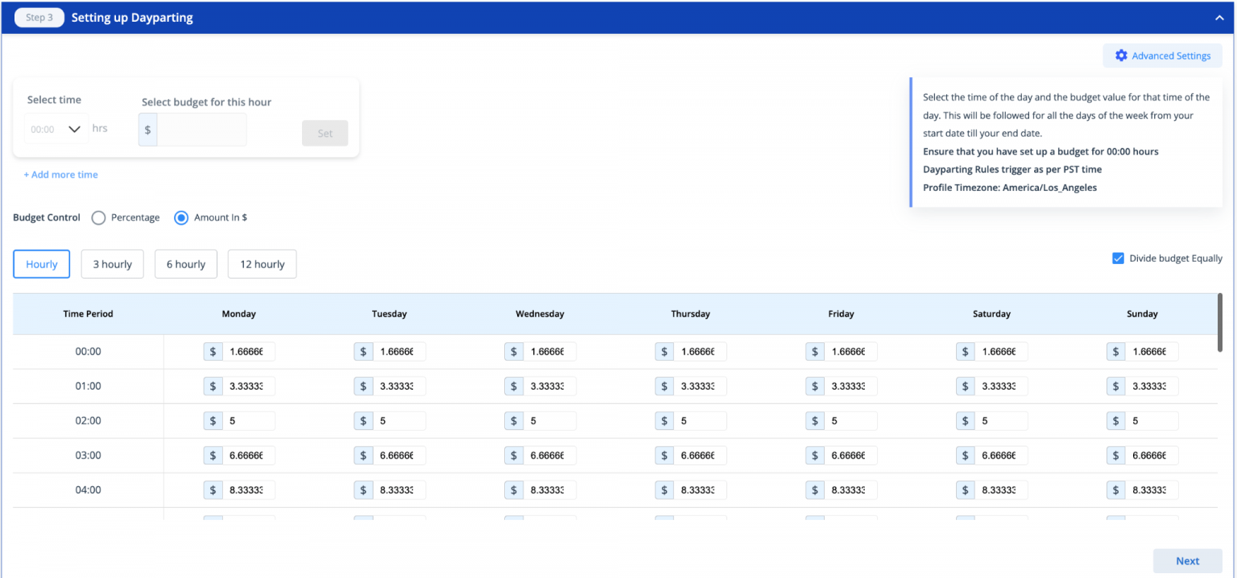Edit Monday 00:00 budget amount field
The image size is (1237, 578).
(x=249, y=352)
